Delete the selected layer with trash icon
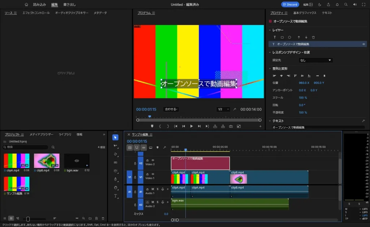The height and width of the screenshot is (227, 370). click(313, 37)
